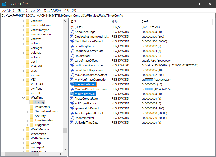Select the MaxNegPhaseCorrection value name
The width and height of the screenshot is (216, 157).
pos(91,79)
